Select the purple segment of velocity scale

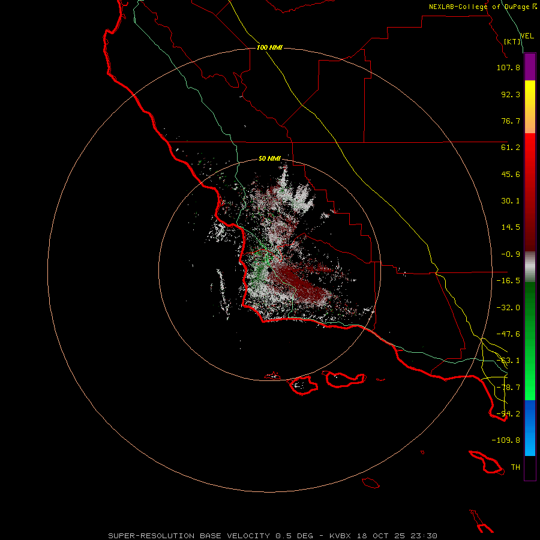pos(530,67)
